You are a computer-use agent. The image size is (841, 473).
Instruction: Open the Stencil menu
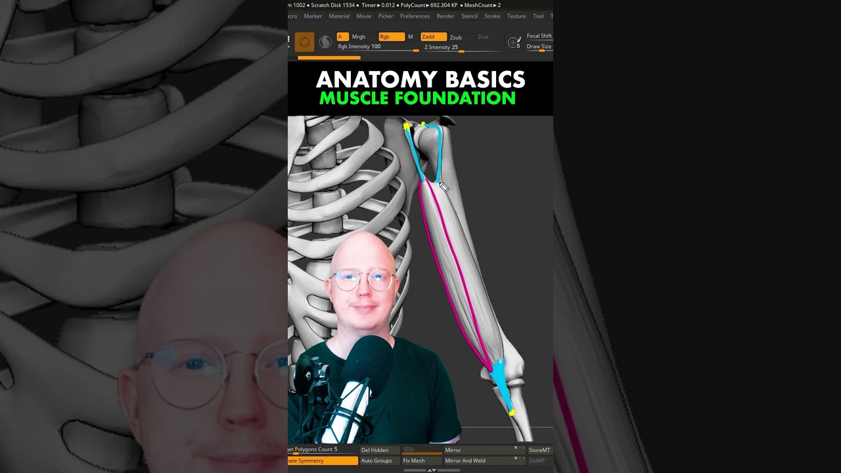tap(469, 16)
